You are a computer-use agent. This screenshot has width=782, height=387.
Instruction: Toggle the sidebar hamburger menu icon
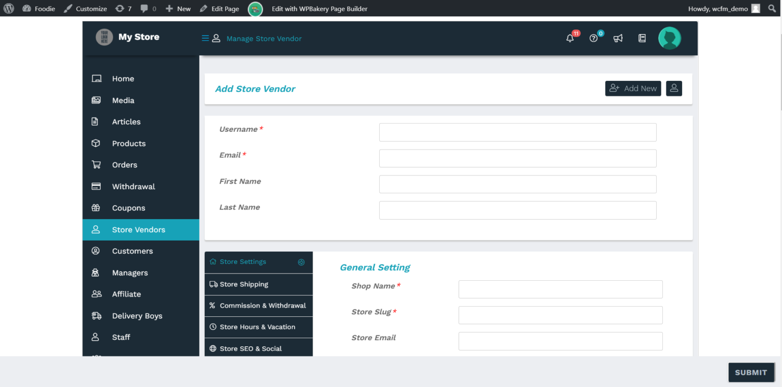(x=205, y=38)
